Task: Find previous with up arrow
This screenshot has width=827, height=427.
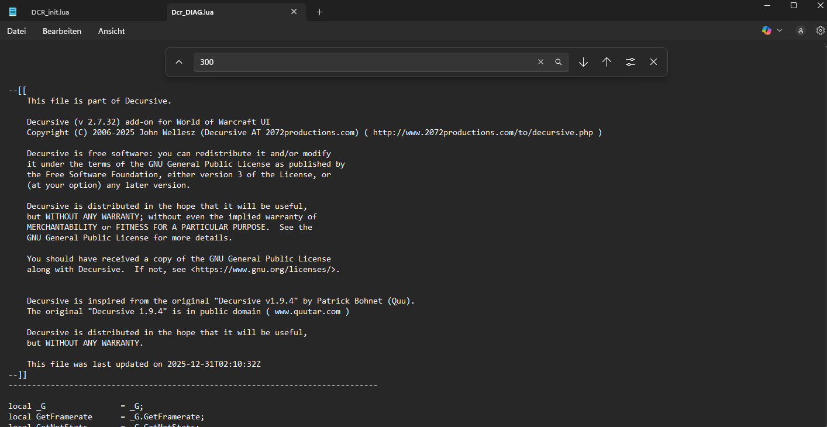Action: (x=607, y=62)
